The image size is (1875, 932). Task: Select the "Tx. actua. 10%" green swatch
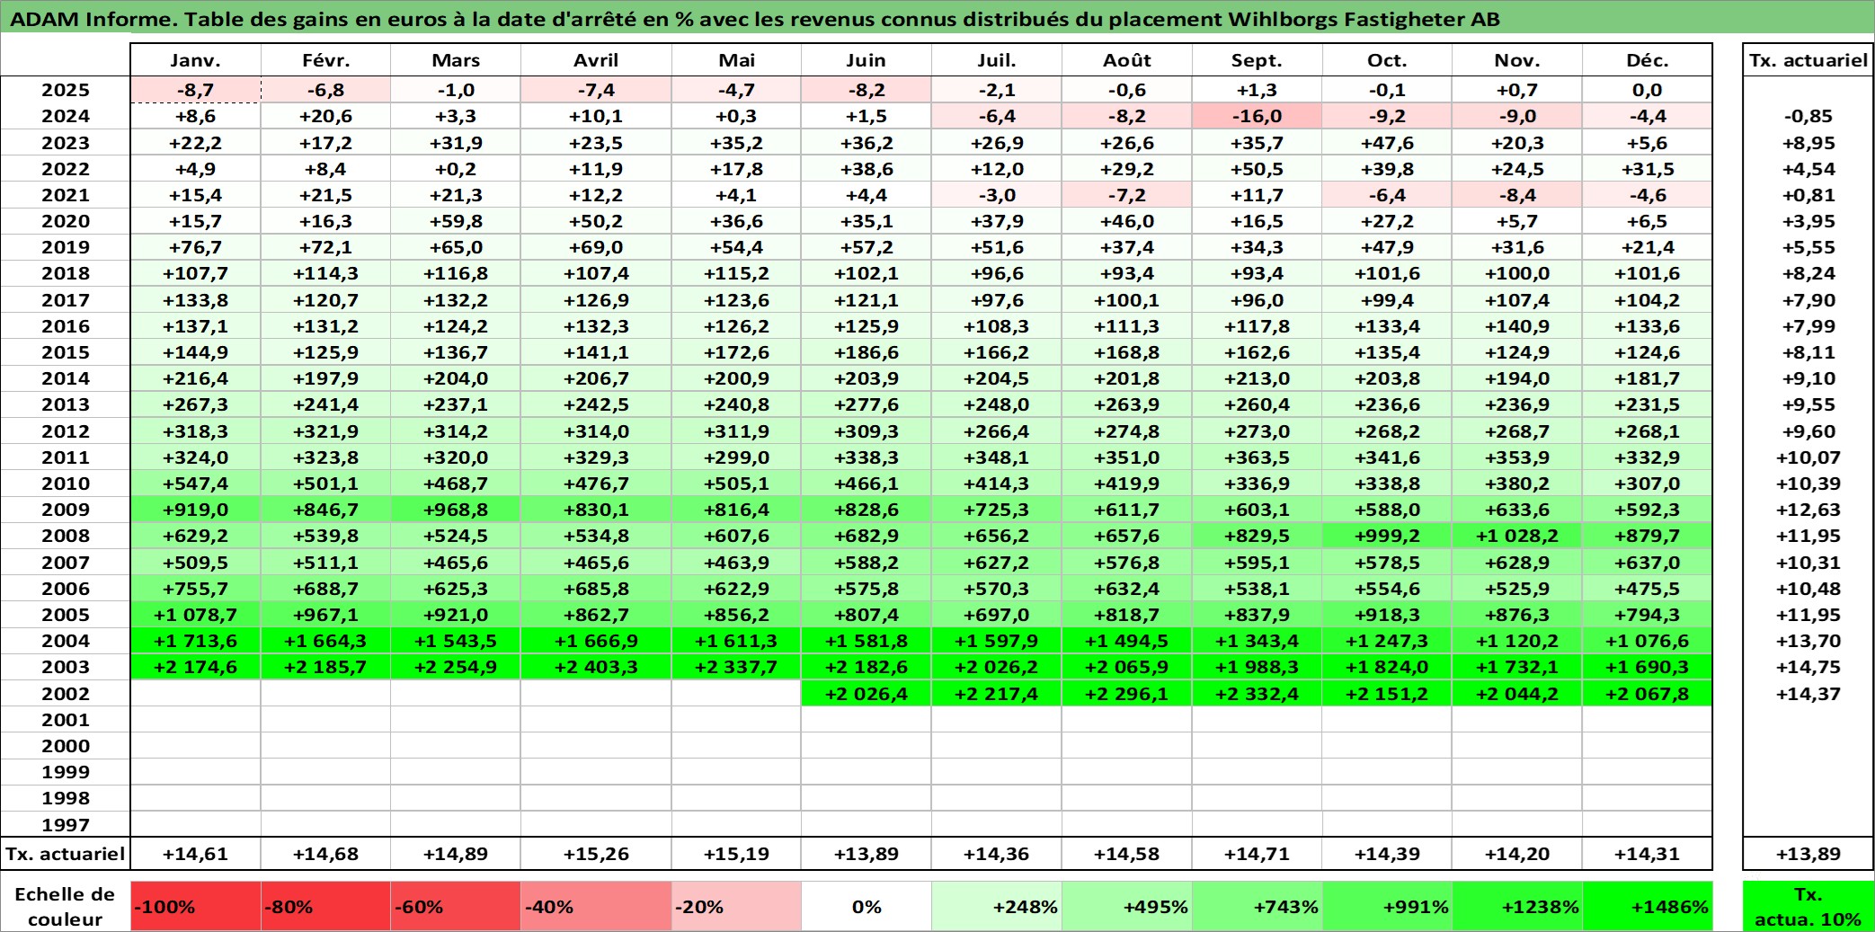pyautogui.click(x=1808, y=906)
